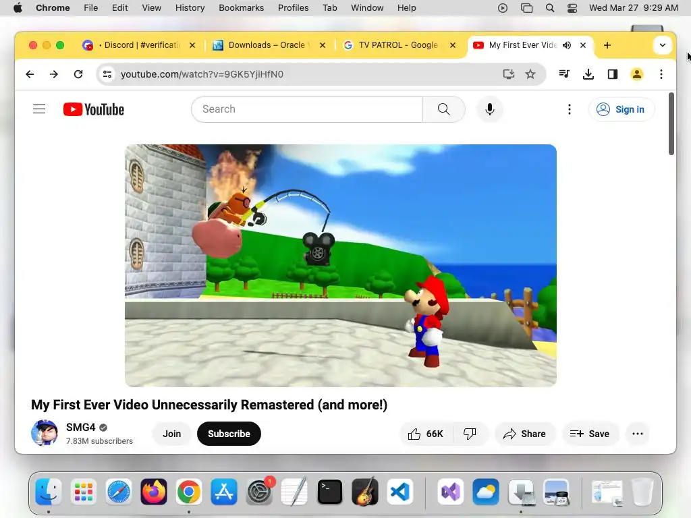
Task: Open the Bookmarks menu
Action: (241, 8)
